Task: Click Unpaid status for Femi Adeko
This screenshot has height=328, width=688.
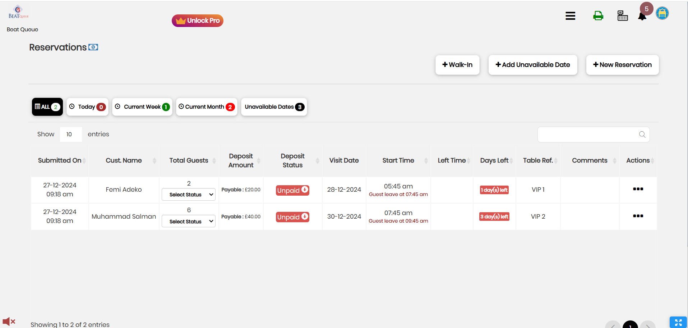Action: click(292, 190)
